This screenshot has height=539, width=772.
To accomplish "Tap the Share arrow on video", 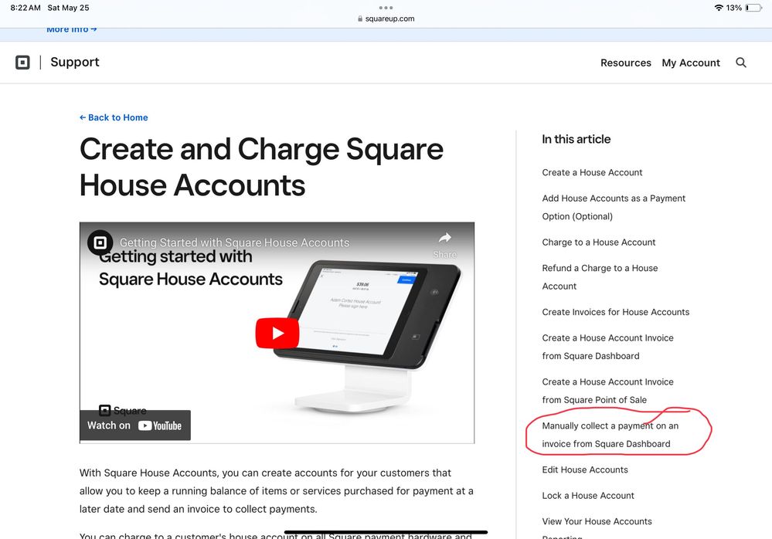I will (444, 243).
